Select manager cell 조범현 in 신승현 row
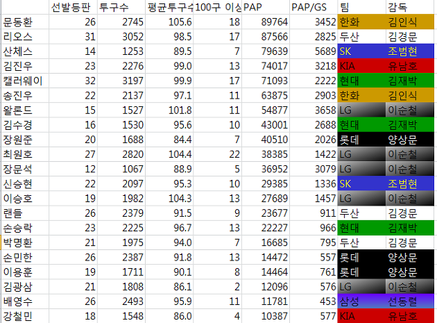Screen dimensions: 437x323 411,183
